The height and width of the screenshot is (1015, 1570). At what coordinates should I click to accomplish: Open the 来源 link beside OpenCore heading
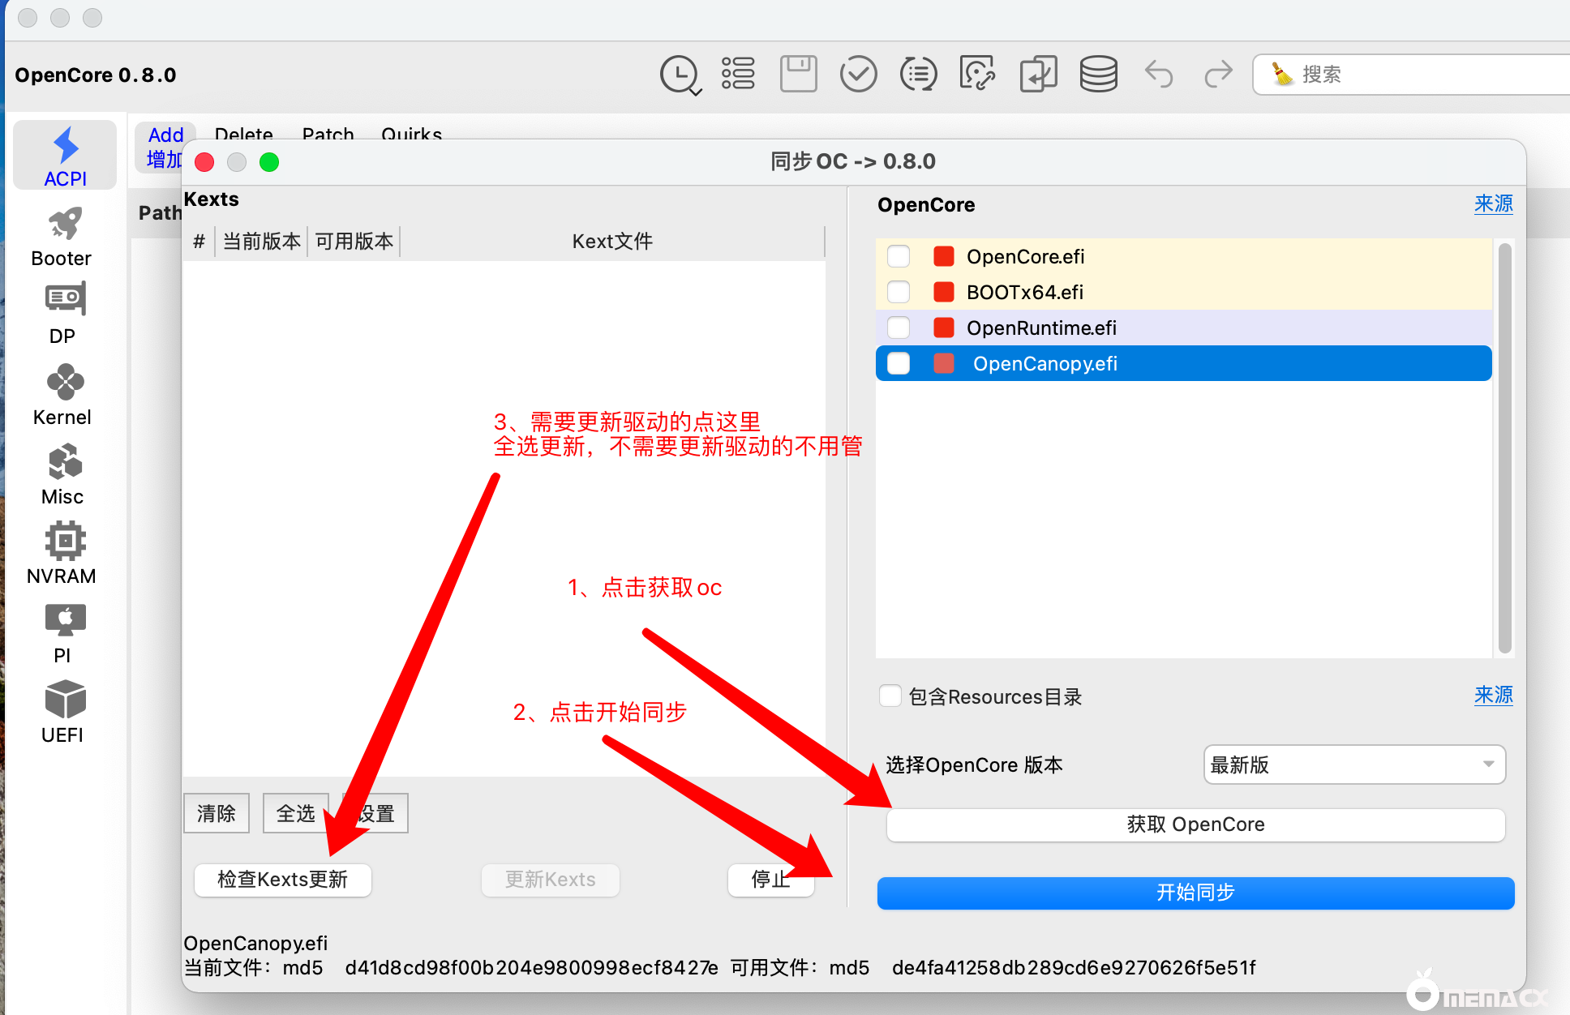click(1493, 204)
